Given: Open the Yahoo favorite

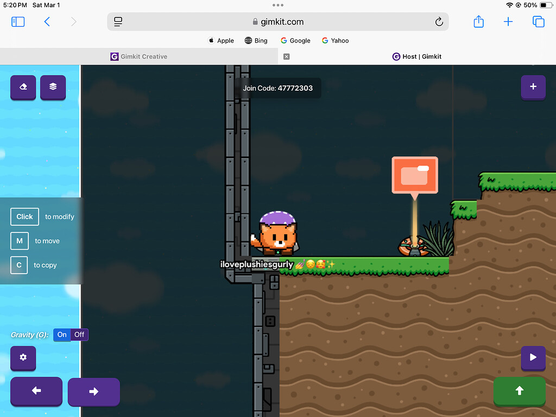Looking at the screenshot, I should click(335, 40).
